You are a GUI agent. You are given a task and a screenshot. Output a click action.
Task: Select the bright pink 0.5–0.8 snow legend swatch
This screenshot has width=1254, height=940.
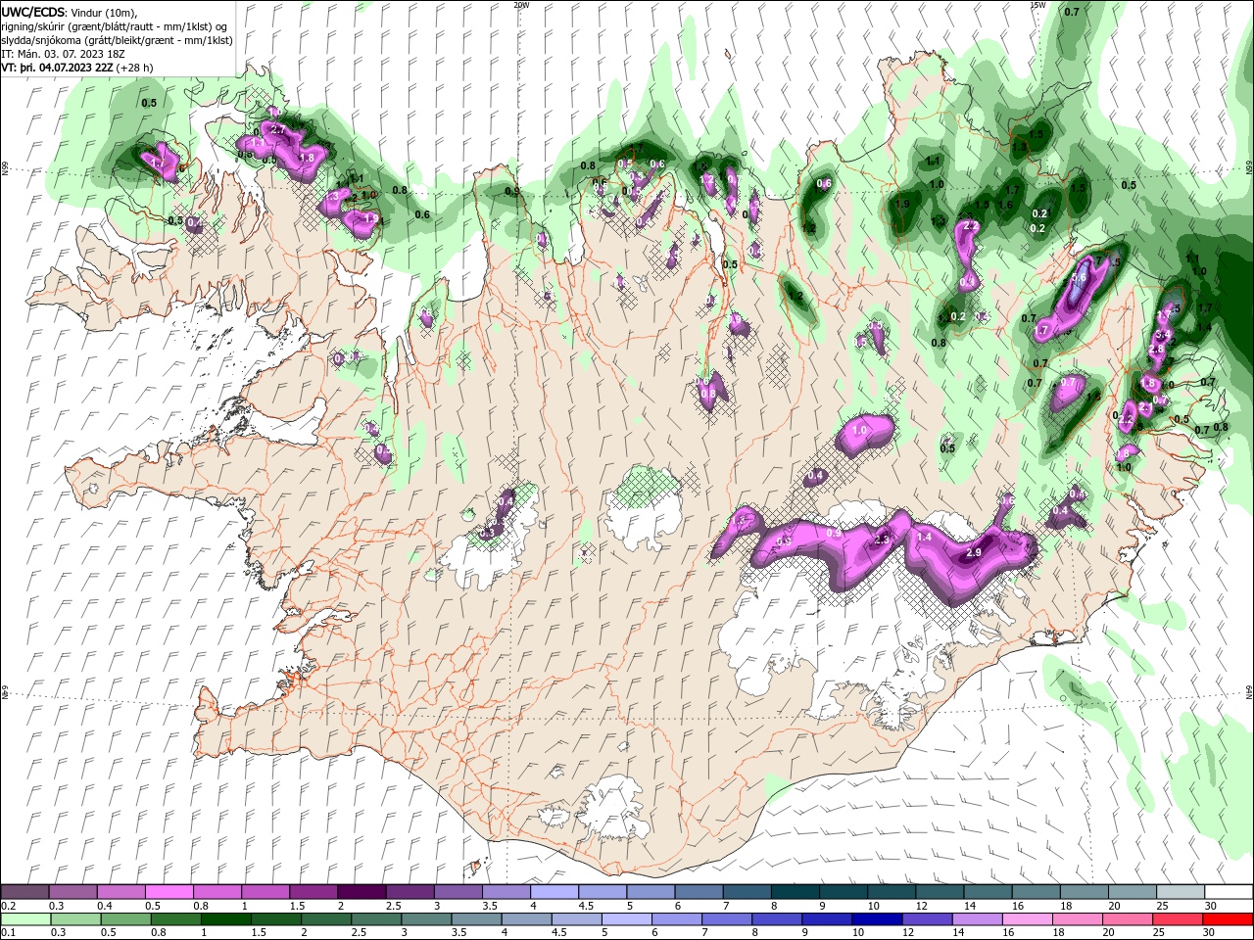(169, 892)
